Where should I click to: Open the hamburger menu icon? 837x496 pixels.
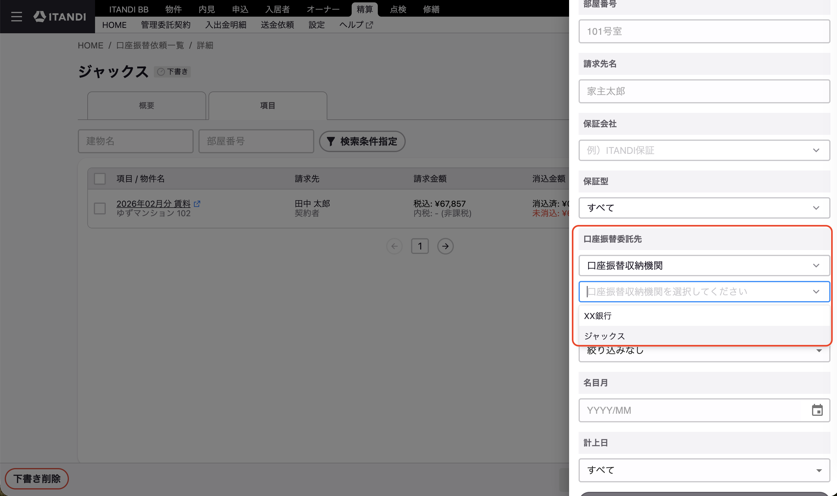pos(16,16)
